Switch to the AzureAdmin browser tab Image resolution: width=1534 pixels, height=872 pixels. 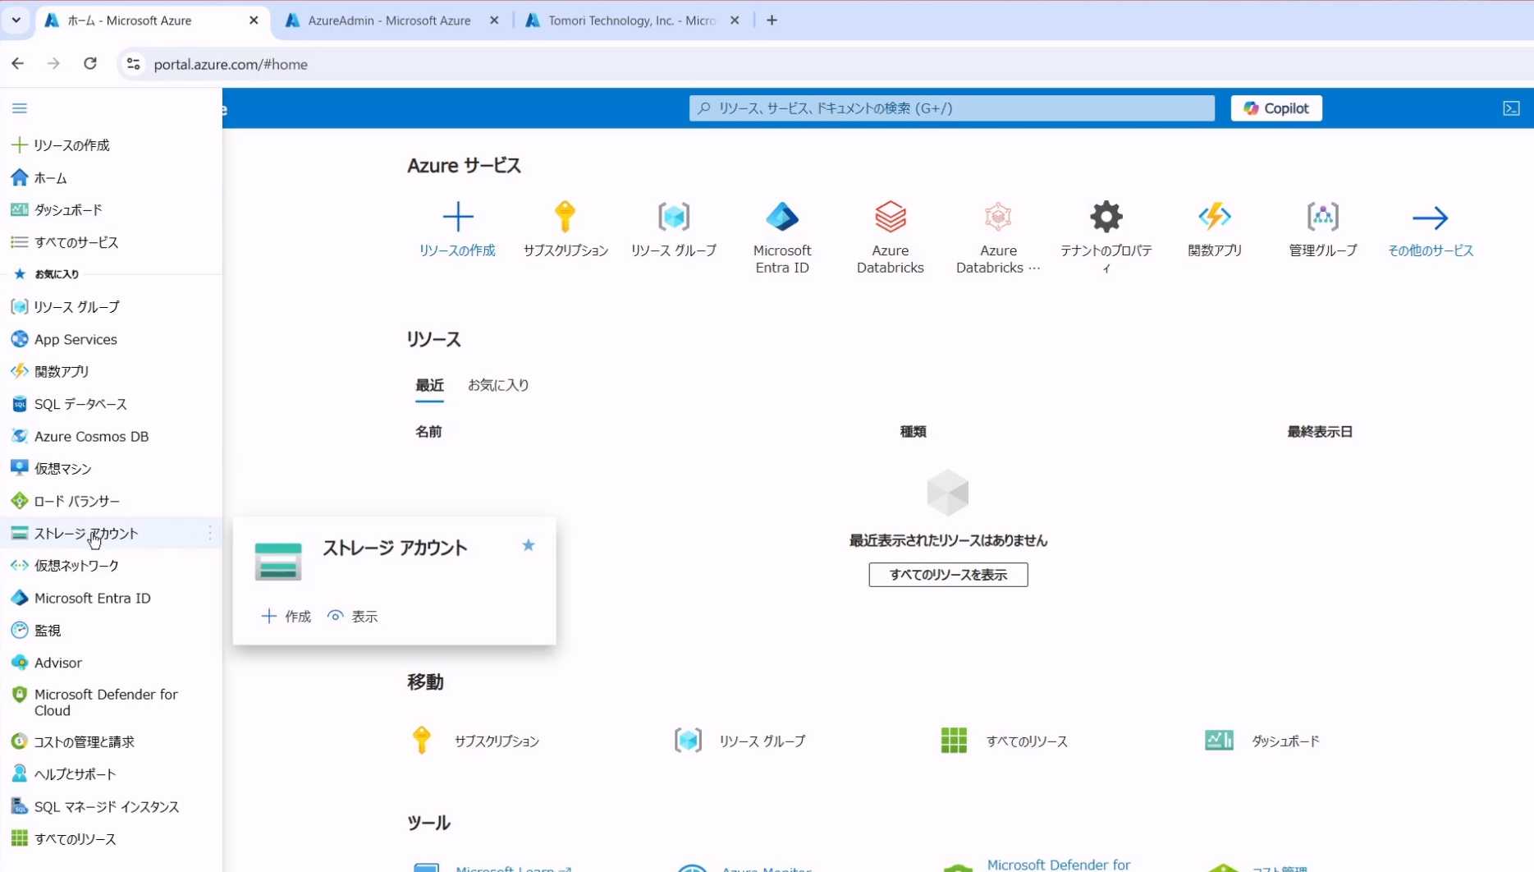[x=388, y=21]
